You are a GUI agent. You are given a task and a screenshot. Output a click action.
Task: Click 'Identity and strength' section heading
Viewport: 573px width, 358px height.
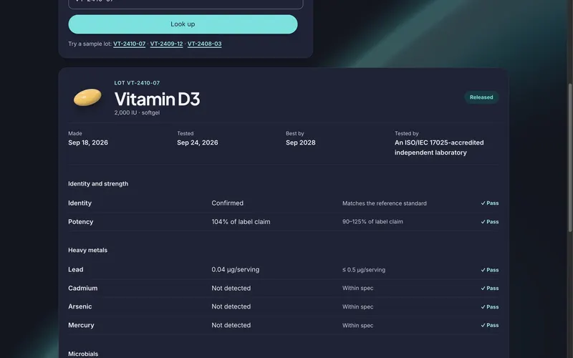click(x=98, y=184)
